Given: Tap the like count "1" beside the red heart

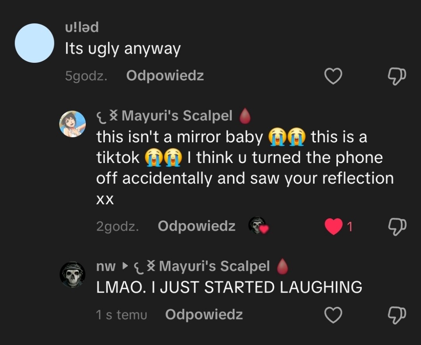Looking at the screenshot, I should [350, 227].
